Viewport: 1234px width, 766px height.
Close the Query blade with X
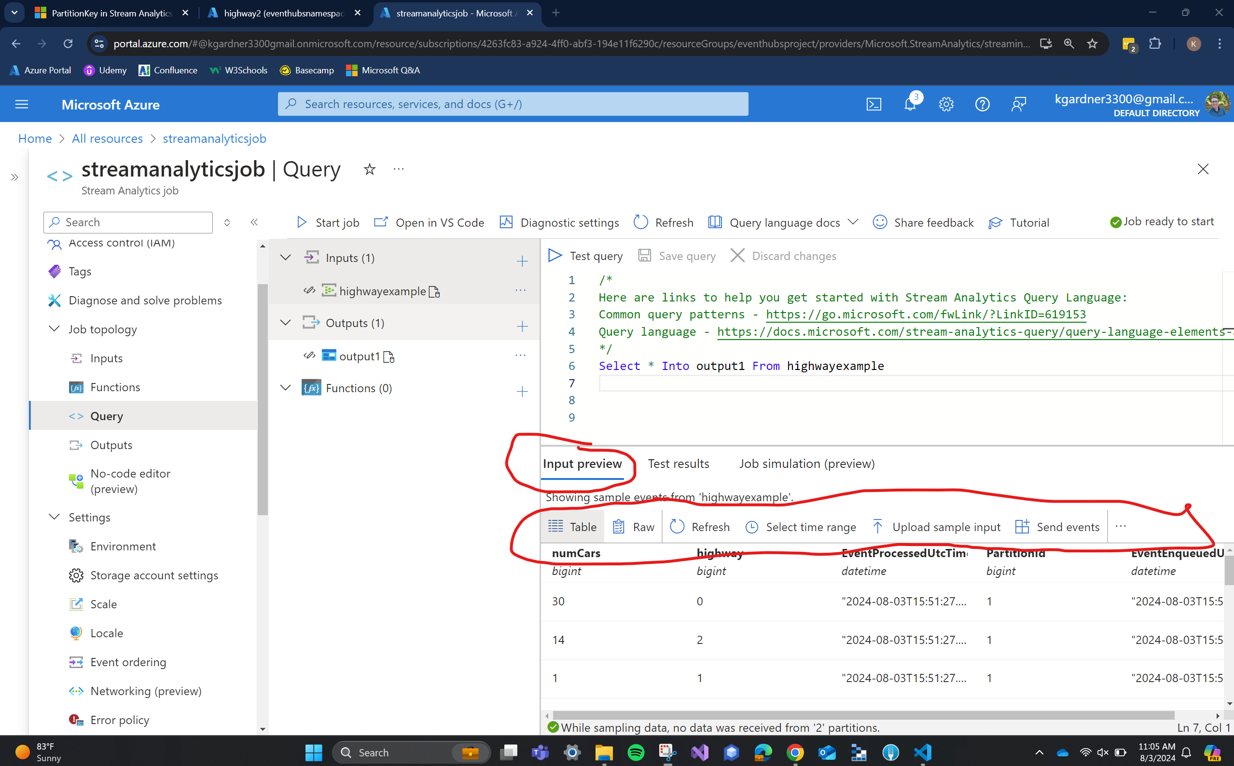click(1203, 169)
